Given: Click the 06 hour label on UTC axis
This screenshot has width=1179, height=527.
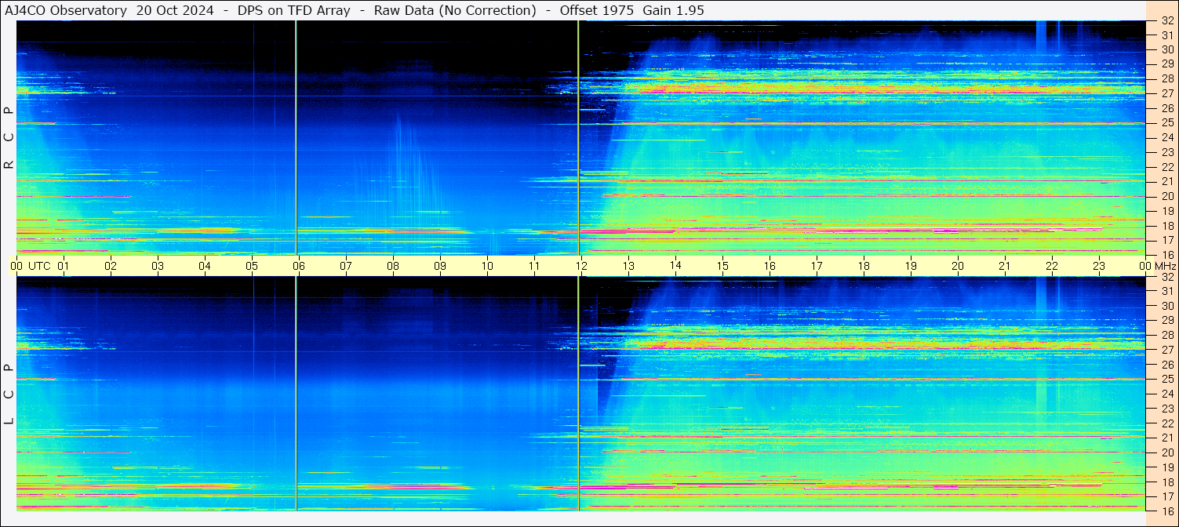Looking at the screenshot, I should 299,266.
